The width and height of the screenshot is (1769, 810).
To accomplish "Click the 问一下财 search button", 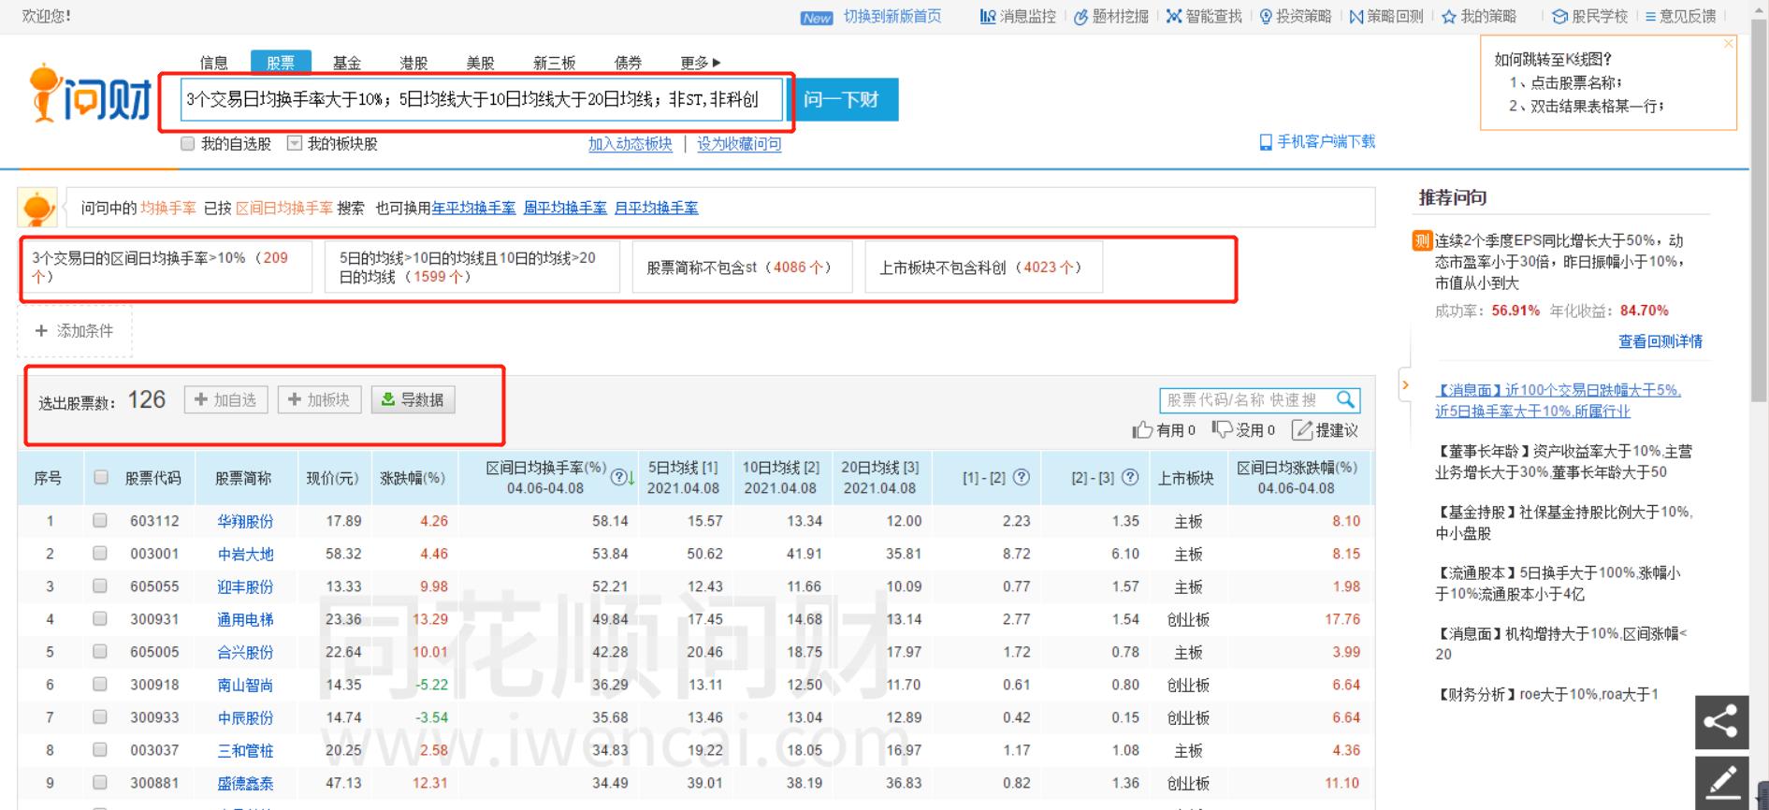I will click(842, 100).
